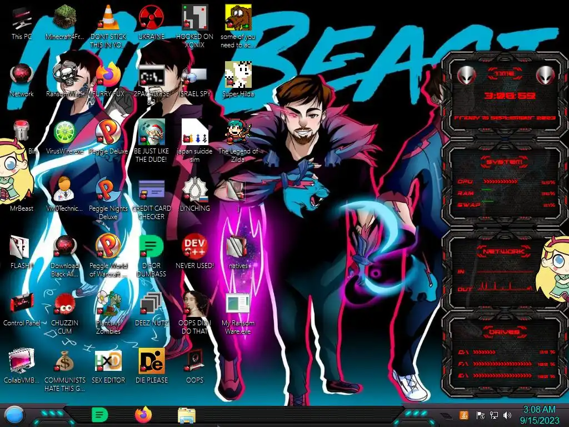Launch Peggle Nights Deluxe shortcut
Image resolution: width=569 pixels, height=427 pixels.
(108, 190)
